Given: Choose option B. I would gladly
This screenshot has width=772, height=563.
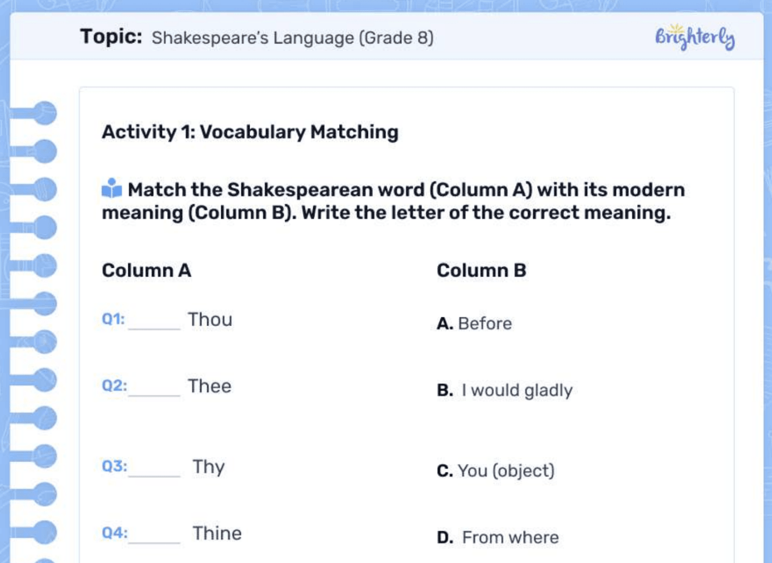Looking at the screenshot, I should click(x=505, y=390).
